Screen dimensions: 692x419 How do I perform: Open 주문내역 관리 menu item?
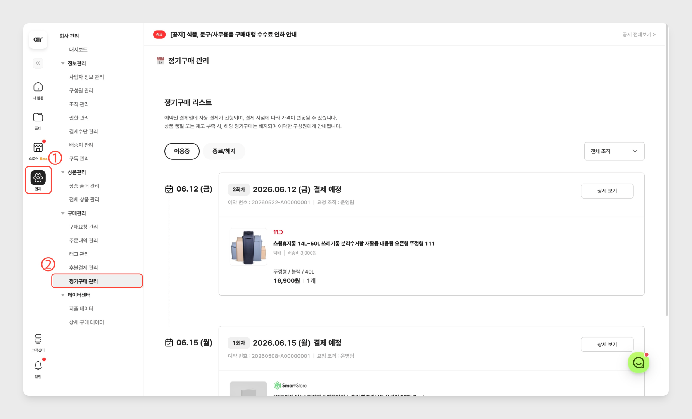click(83, 240)
